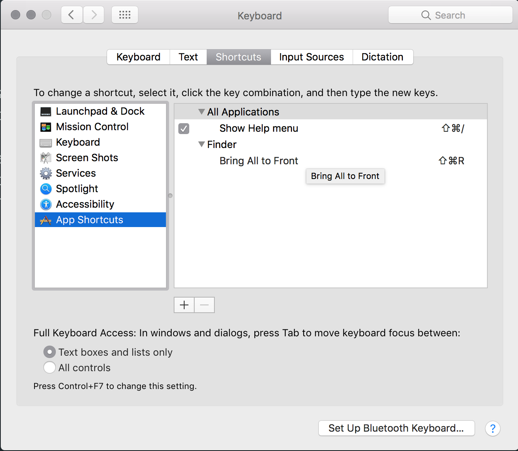Viewport: 518px width, 451px height.
Task: Select the Mission Control category
Action: point(100,127)
